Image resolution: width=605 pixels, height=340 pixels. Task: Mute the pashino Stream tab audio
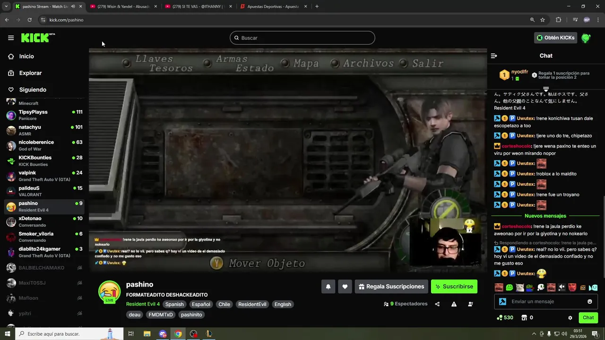pos(73,7)
